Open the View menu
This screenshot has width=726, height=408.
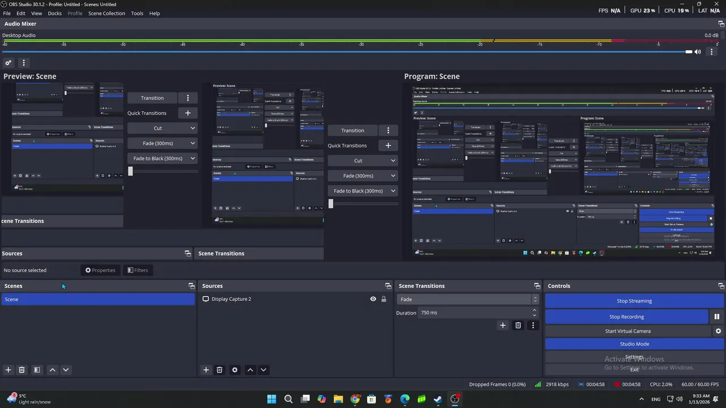pos(36,13)
